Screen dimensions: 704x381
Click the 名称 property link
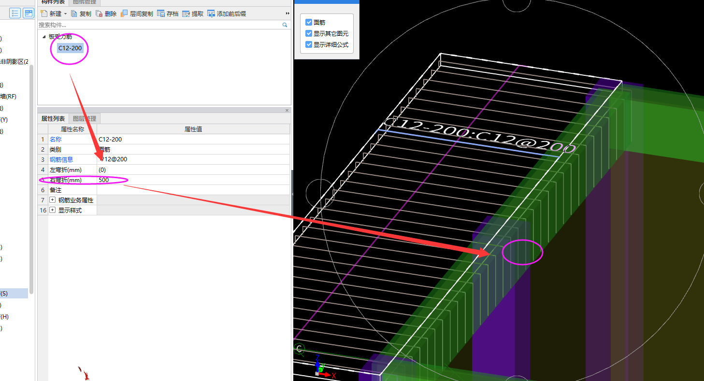point(56,139)
